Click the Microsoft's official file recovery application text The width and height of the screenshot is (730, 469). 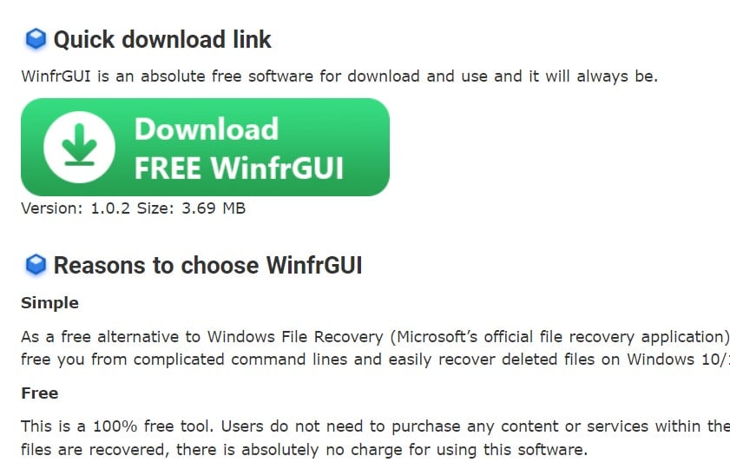point(560,337)
